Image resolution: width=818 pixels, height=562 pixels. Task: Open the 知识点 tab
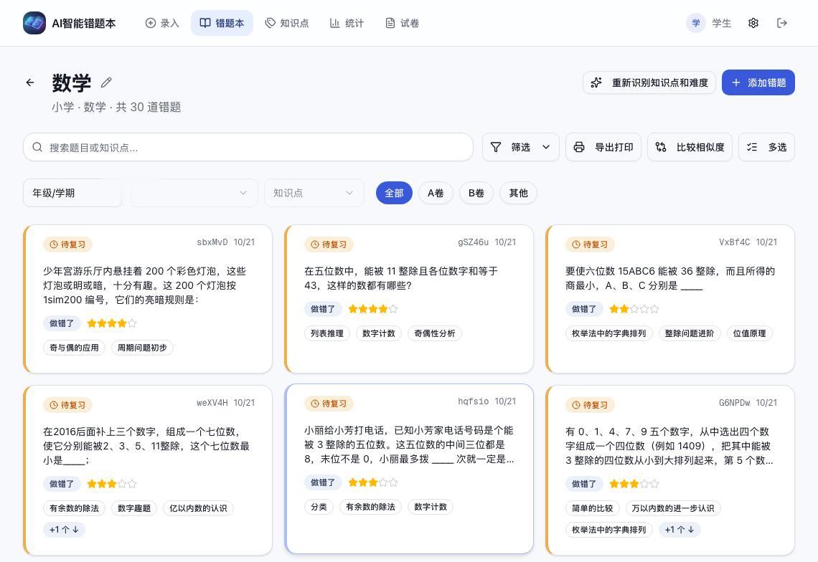(287, 23)
